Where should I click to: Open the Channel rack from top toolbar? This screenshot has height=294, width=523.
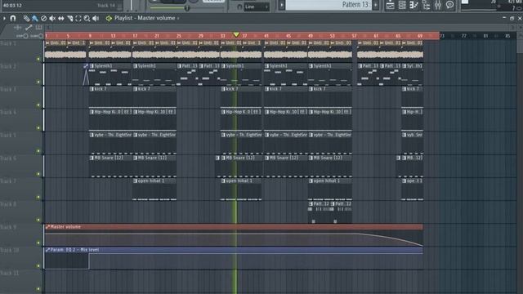[402, 5]
